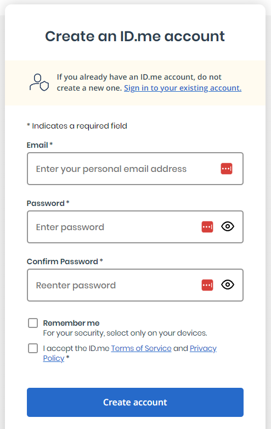This screenshot has width=271, height=429.
Task: Open the Sign in to your existing account link
Action: click(183, 88)
